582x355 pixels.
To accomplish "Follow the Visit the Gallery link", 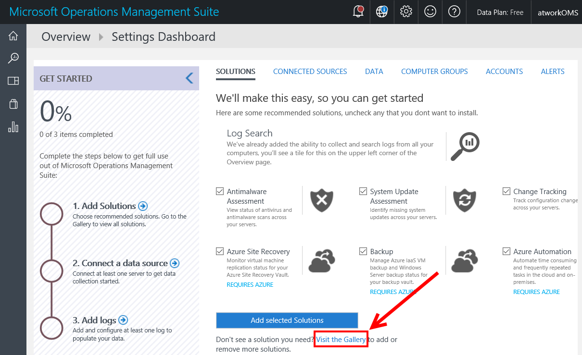I will (x=341, y=339).
